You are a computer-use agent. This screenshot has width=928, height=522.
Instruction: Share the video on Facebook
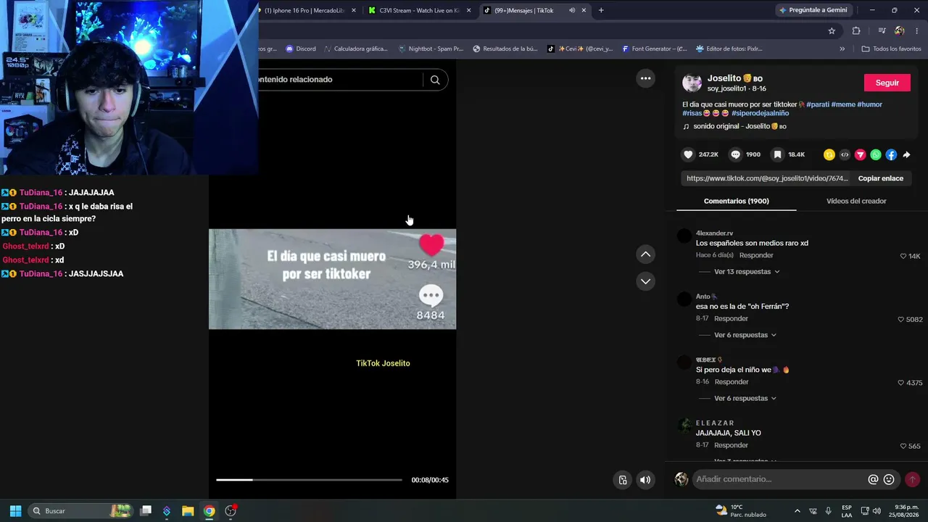pyautogui.click(x=891, y=154)
